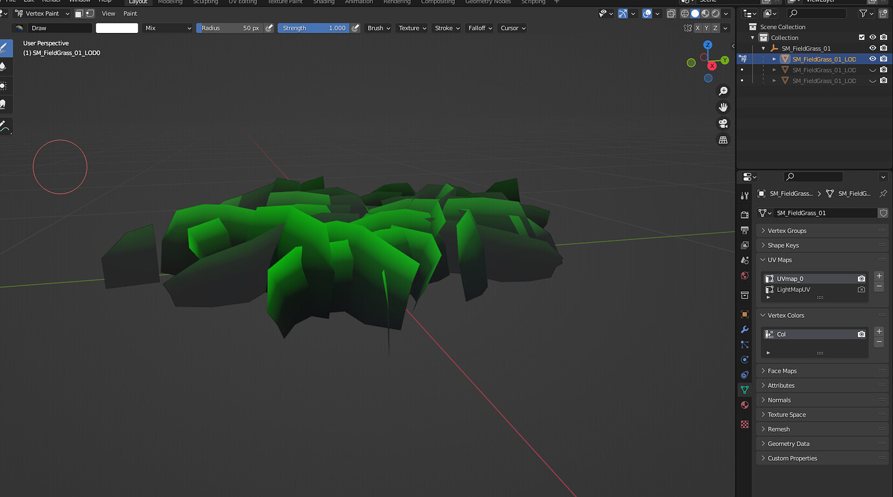Open the Particle Properties tab in the properties editor
The width and height of the screenshot is (893, 497).
point(744,344)
